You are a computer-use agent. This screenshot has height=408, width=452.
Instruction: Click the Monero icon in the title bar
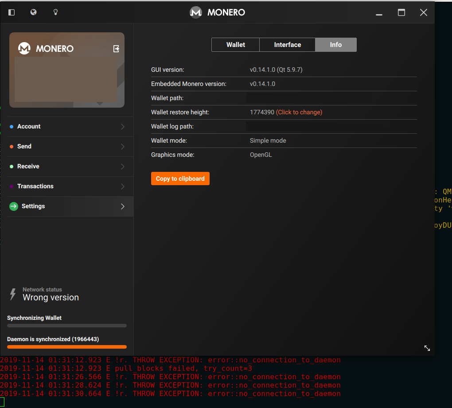tap(195, 12)
